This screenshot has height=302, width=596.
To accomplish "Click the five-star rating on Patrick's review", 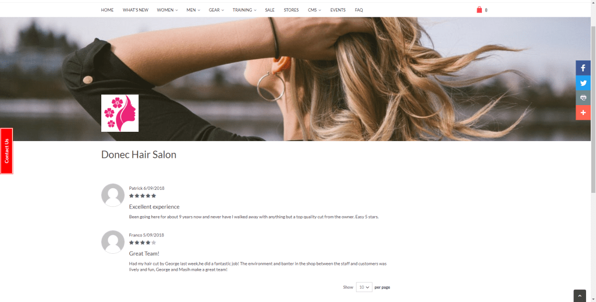I will (143, 196).
